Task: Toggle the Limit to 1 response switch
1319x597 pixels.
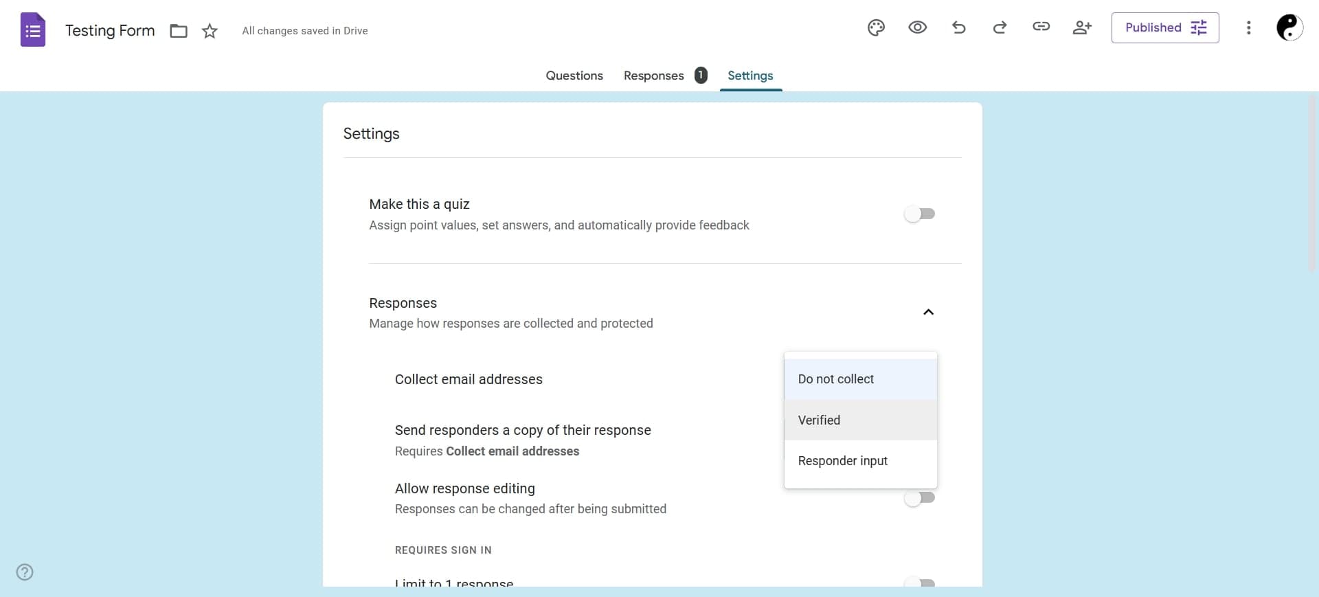Action: [919, 583]
